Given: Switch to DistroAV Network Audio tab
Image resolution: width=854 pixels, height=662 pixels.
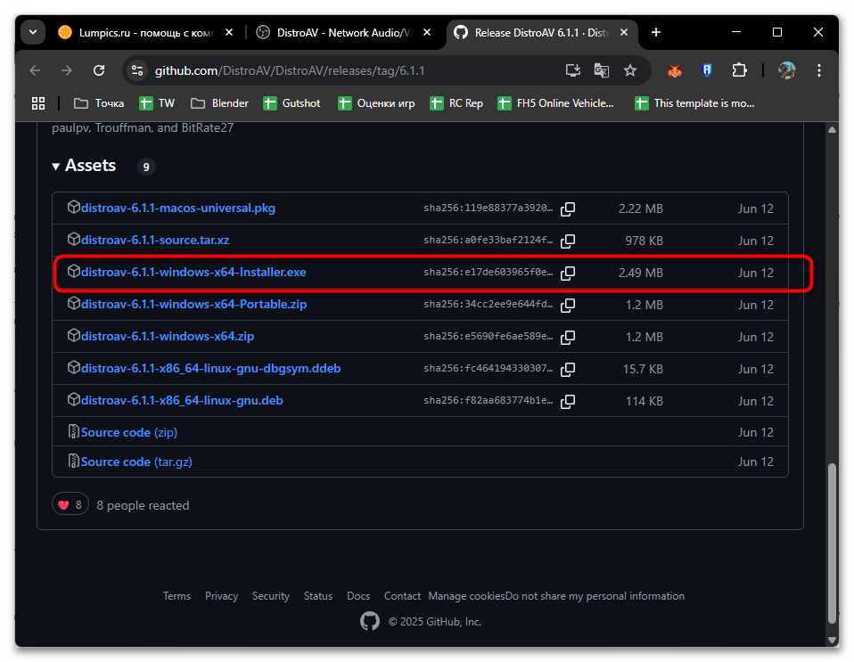Looking at the screenshot, I should click(341, 32).
